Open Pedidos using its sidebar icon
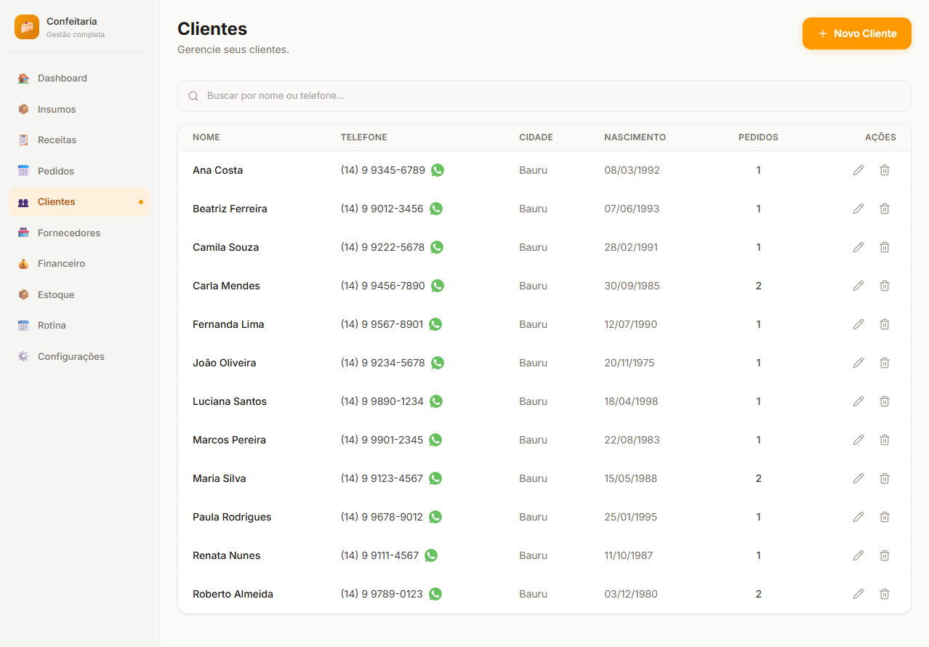The height and width of the screenshot is (647, 929). (24, 170)
